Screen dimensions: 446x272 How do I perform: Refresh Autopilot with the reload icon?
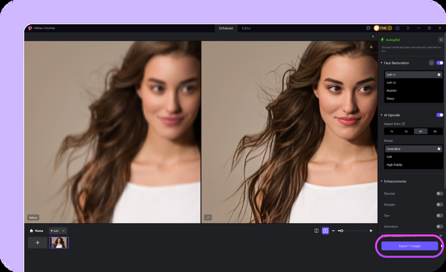(x=441, y=40)
